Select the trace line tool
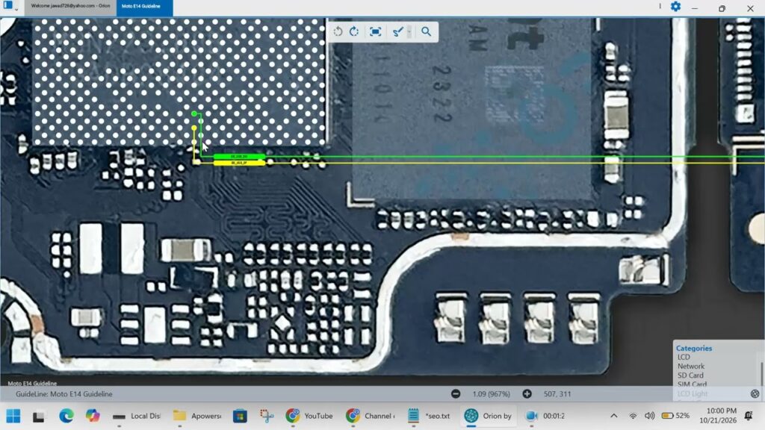 click(397, 31)
